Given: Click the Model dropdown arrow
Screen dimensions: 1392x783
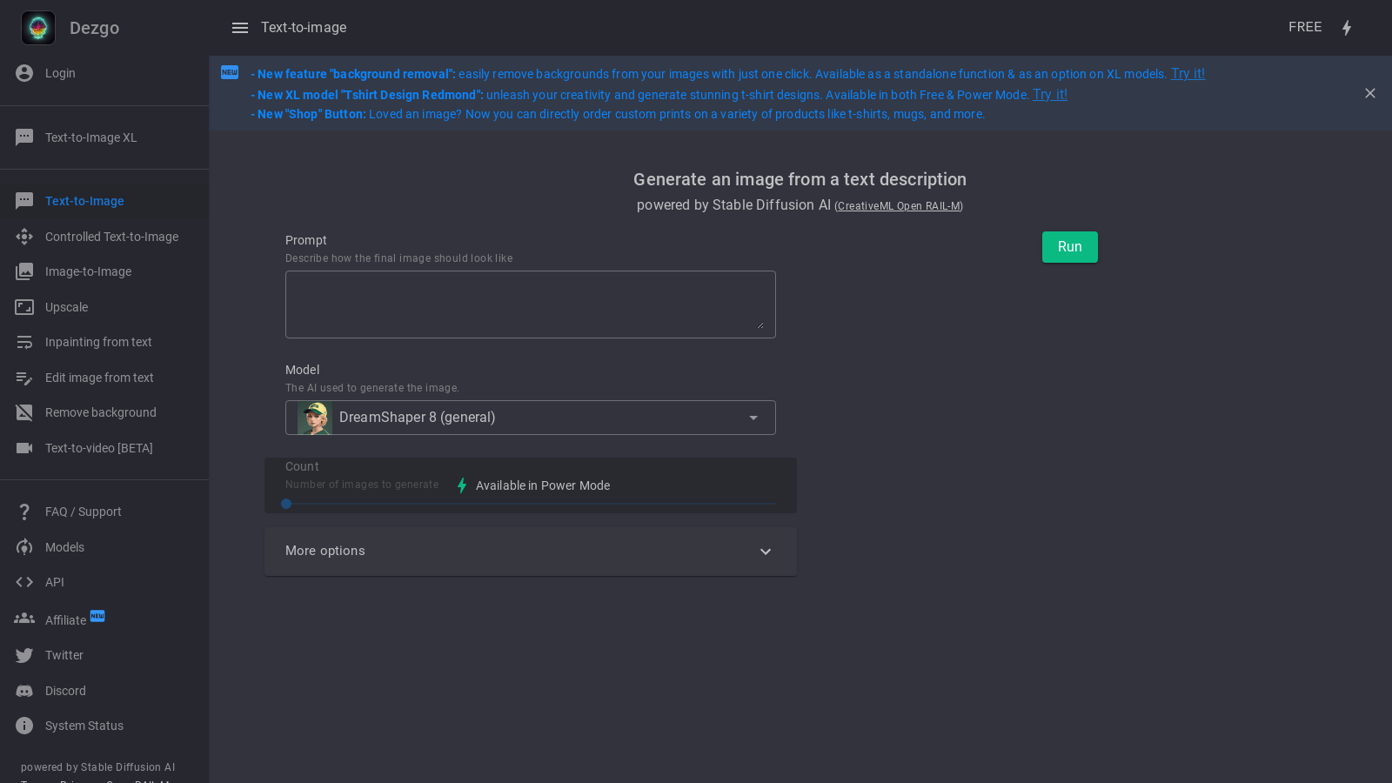Looking at the screenshot, I should pos(753,418).
